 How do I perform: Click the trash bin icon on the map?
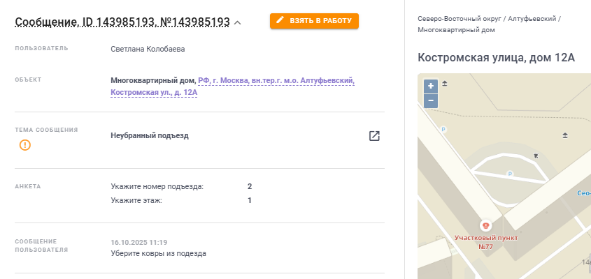pos(536,155)
